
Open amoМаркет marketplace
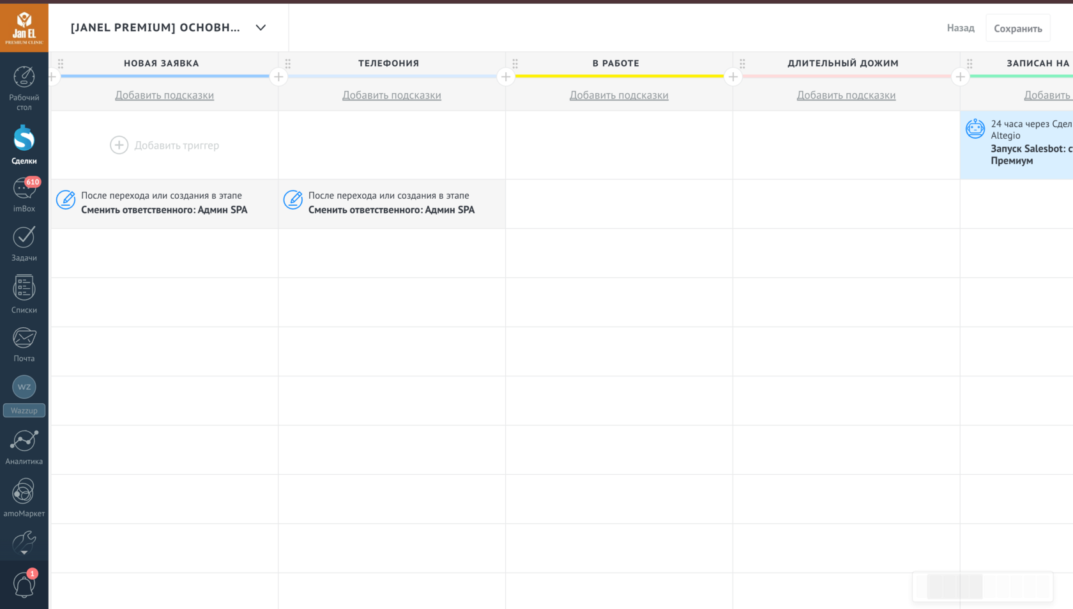pos(24,498)
